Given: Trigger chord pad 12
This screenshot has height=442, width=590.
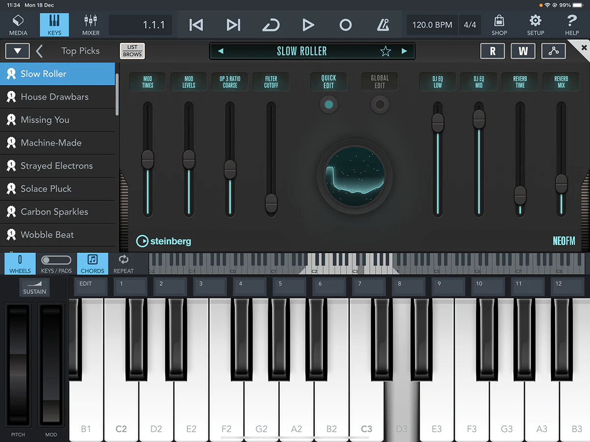Looking at the screenshot, I should tap(567, 287).
